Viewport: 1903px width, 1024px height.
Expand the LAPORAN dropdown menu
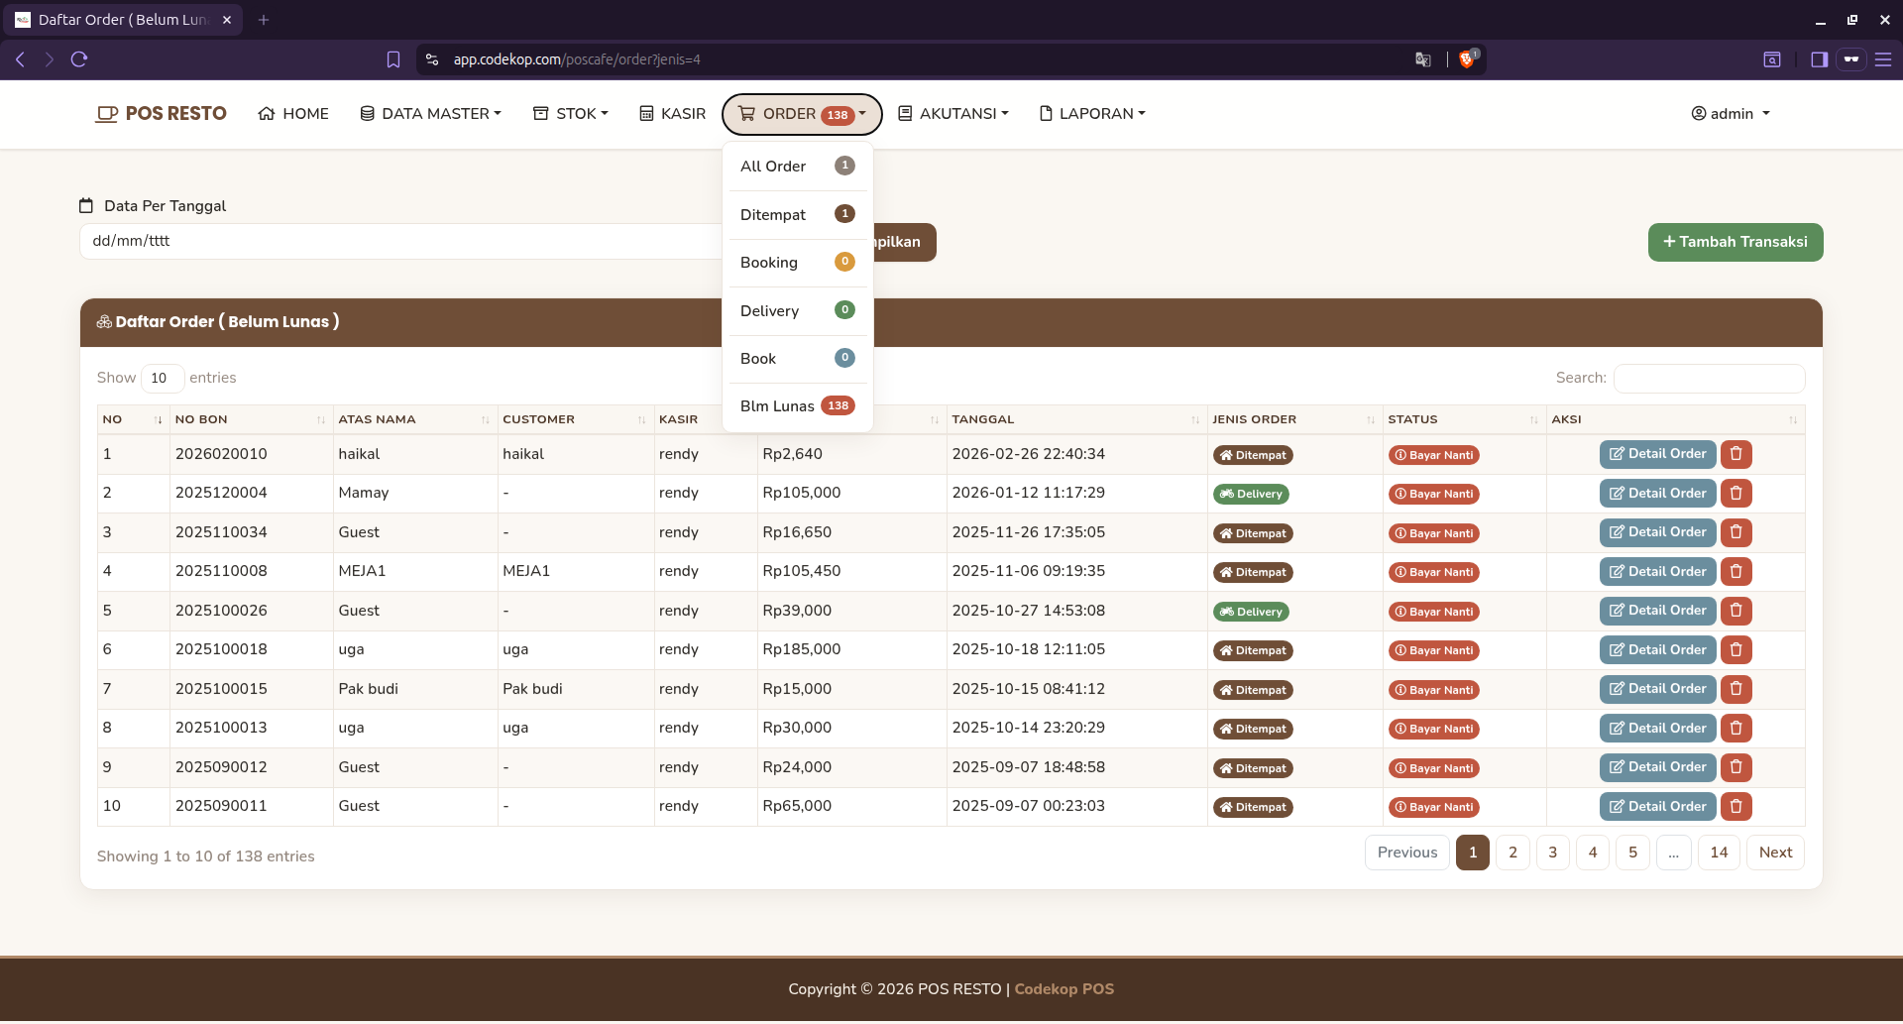pos(1091,114)
